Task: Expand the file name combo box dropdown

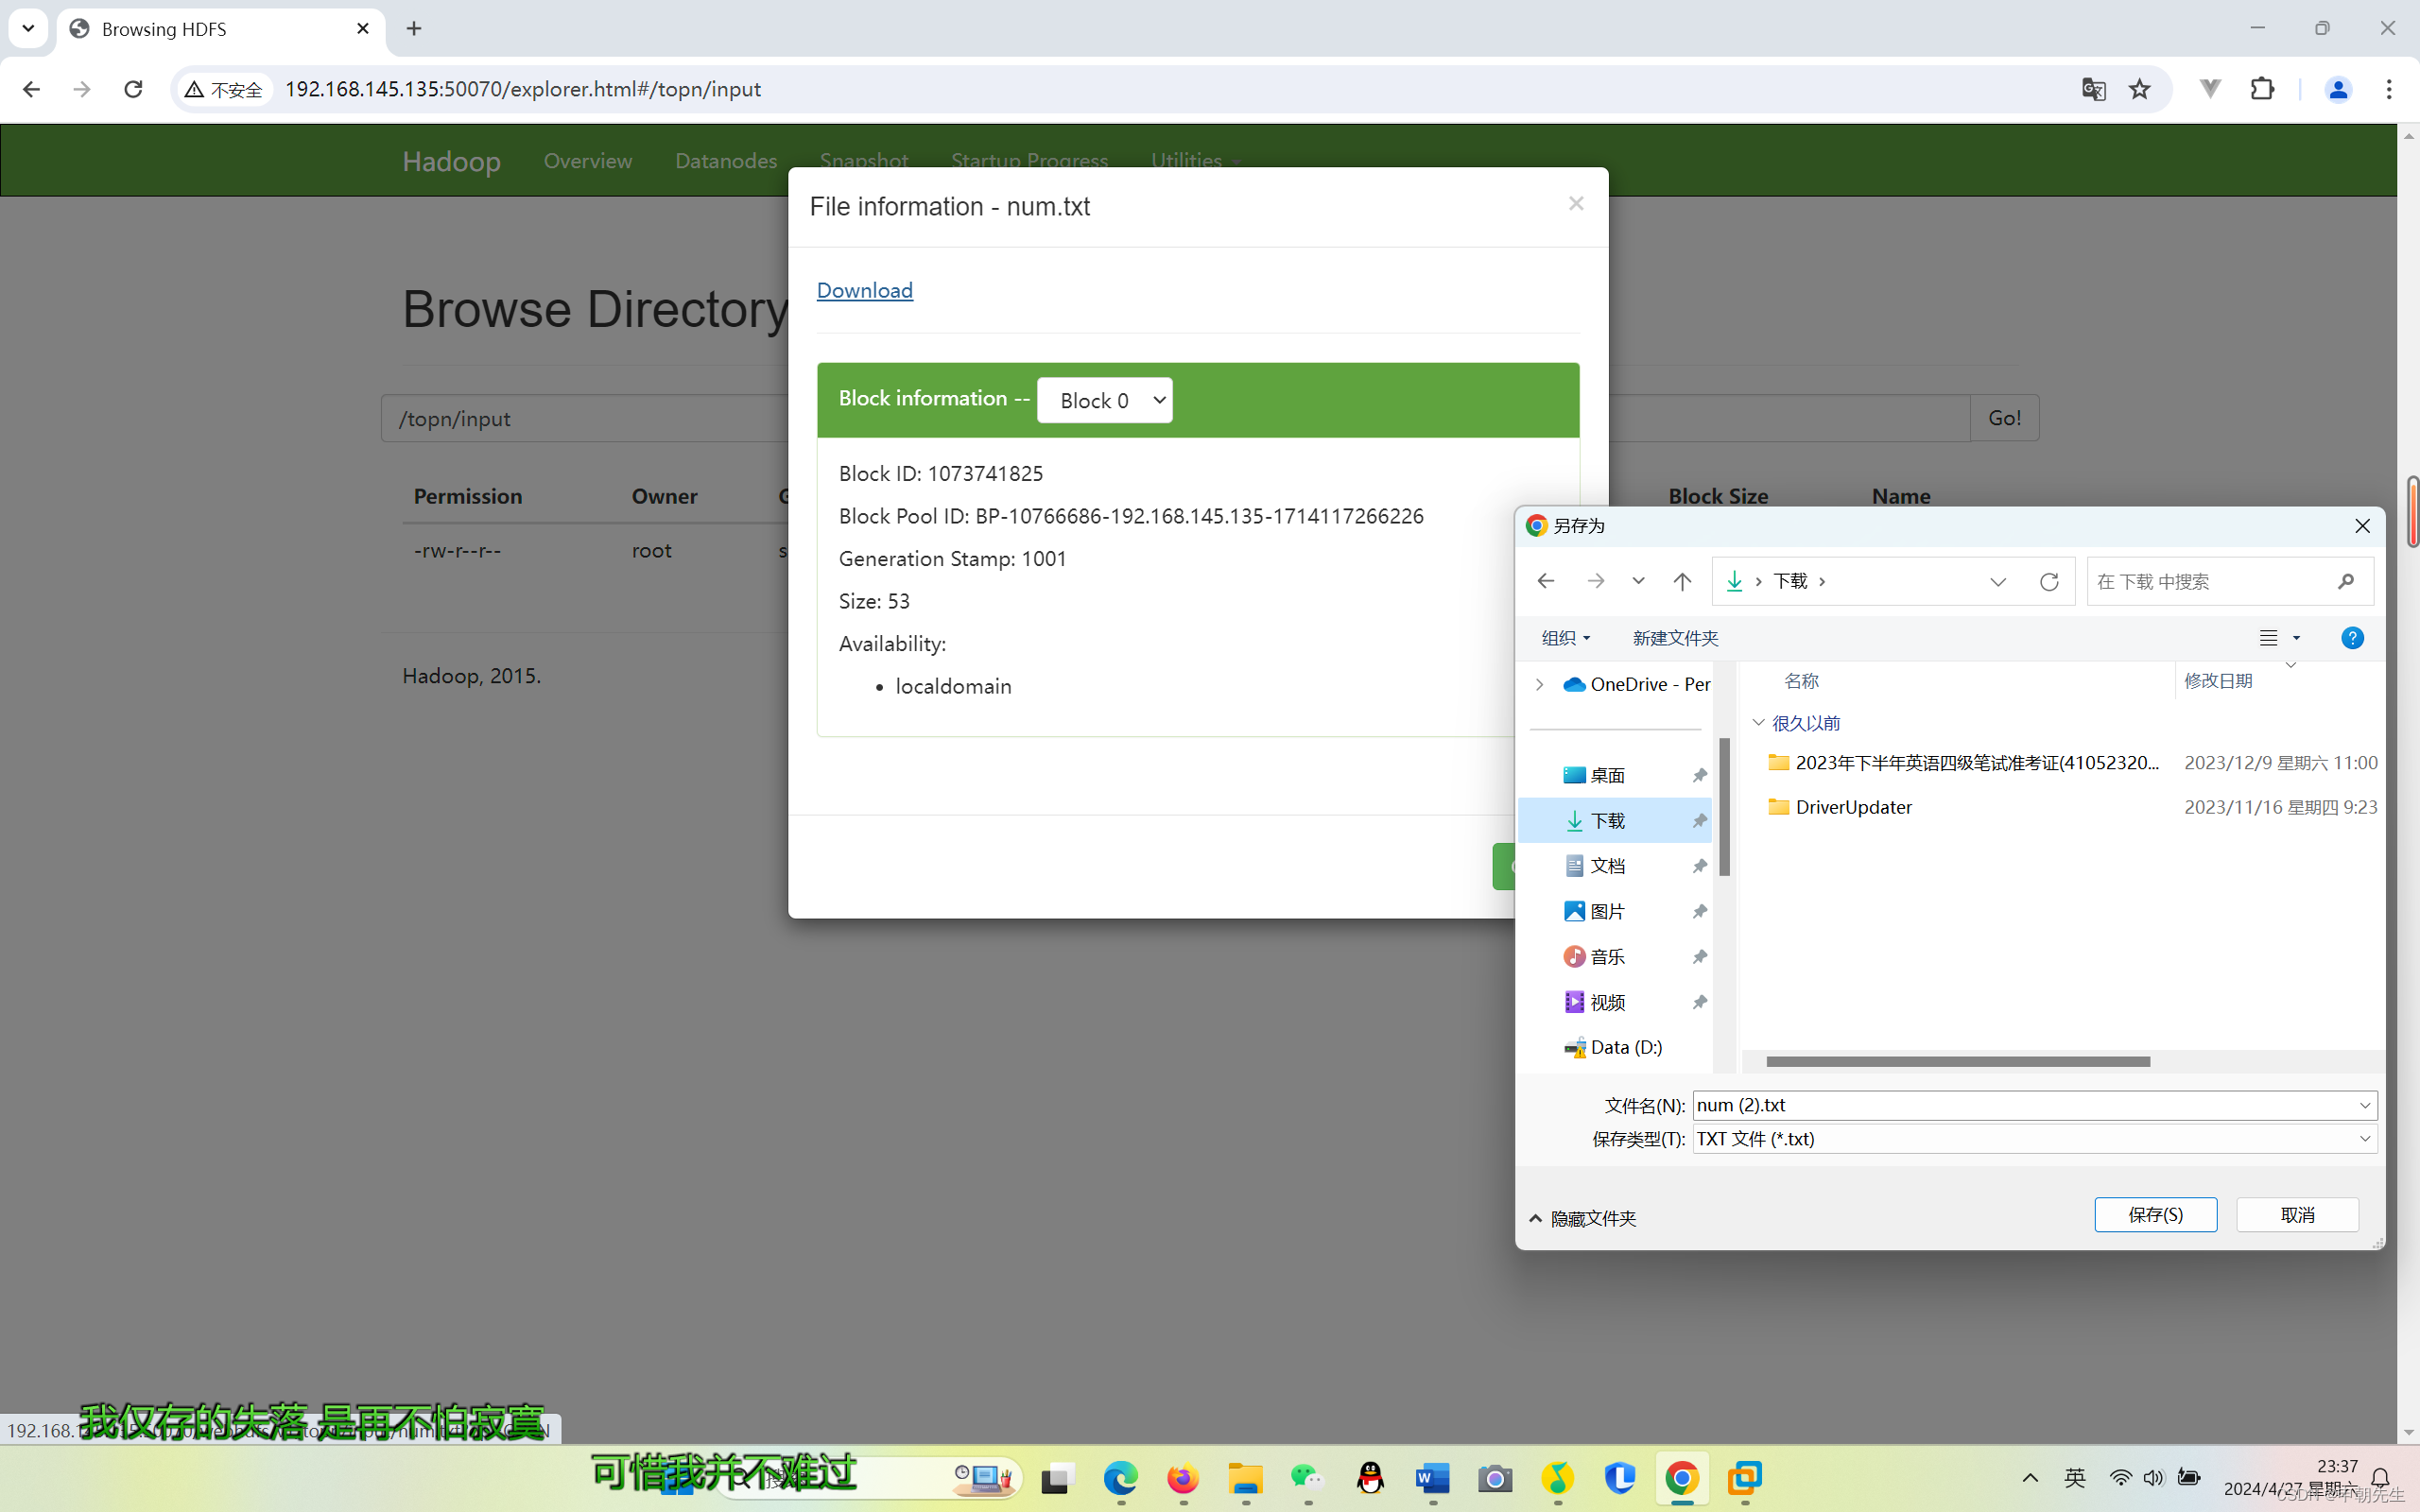Action: (x=2364, y=1105)
